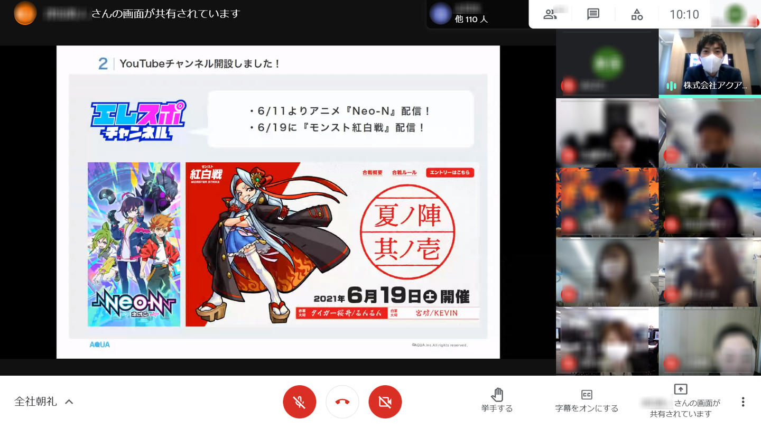Open the in-call chat panel icon
761x428 pixels.
[593, 14]
